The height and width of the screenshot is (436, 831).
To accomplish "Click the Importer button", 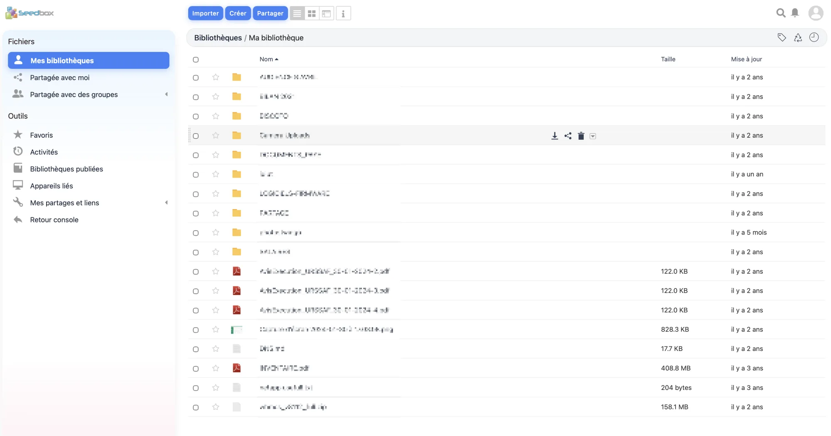I will click(205, 13).
